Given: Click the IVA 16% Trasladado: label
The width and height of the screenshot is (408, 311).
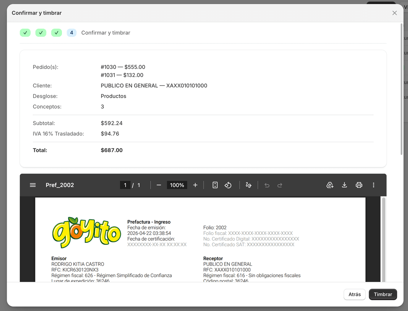Looking at the screenshot, I should 58,134.
